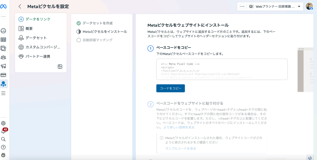Open the より詳しい説明を見る link
The height and width of the screenshot is (160, 317).
(x=179, y=127)
